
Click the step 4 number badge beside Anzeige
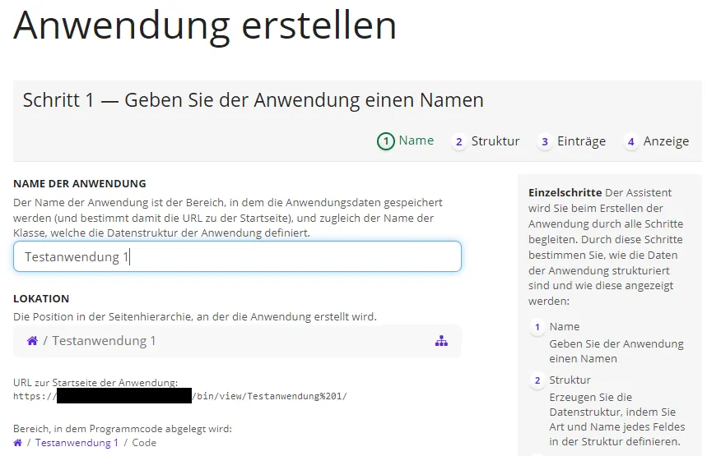(x=630, y=142)
